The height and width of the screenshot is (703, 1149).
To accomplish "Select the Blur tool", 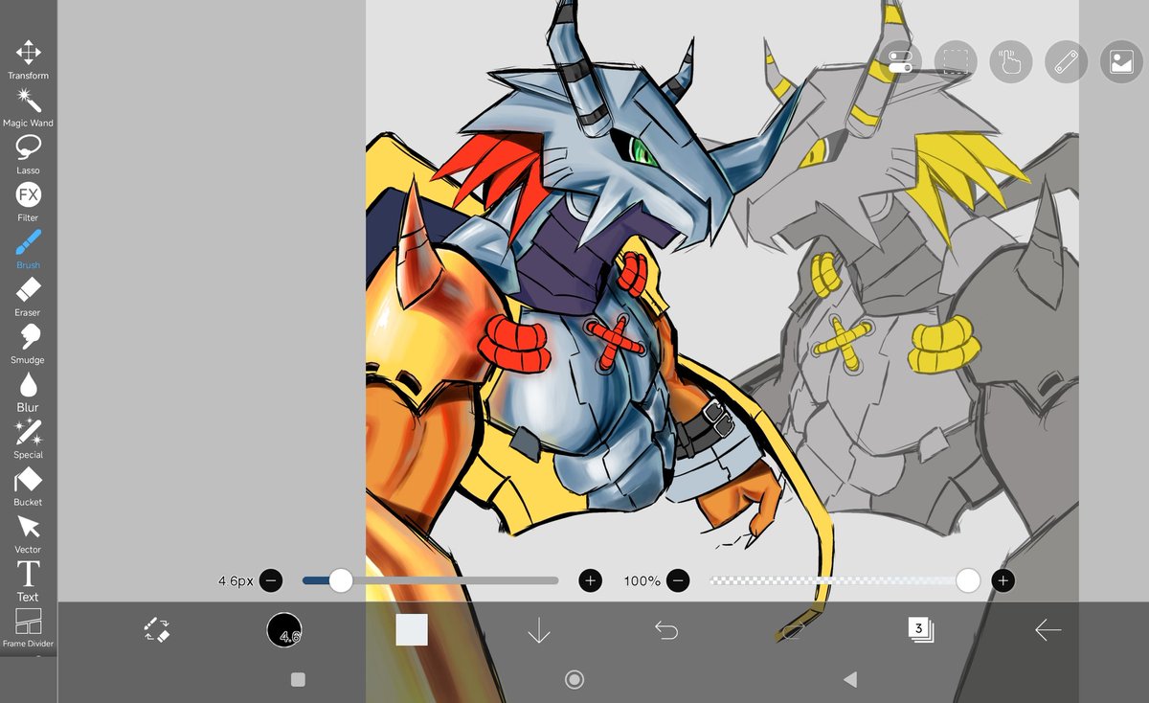I will (28, 392).
